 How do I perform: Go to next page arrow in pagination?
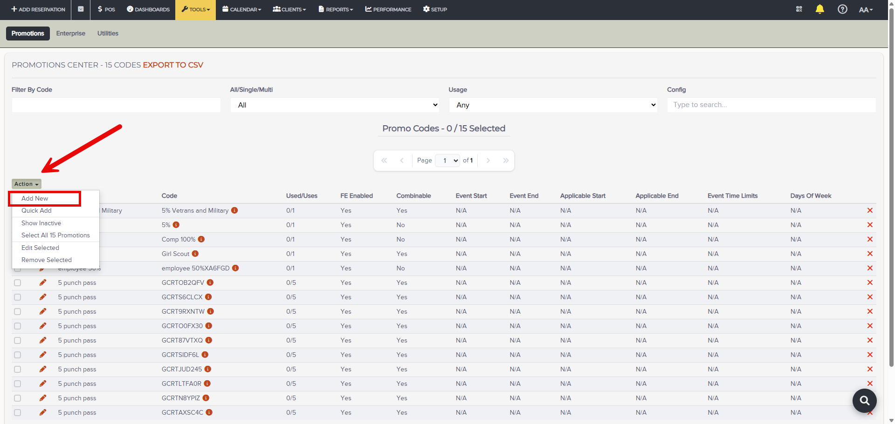pyautogui.click(x=488, y=161)
